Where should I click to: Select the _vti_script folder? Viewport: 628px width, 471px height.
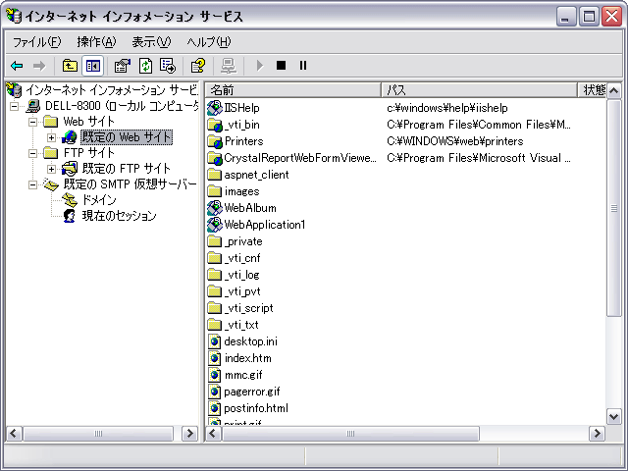248,308
